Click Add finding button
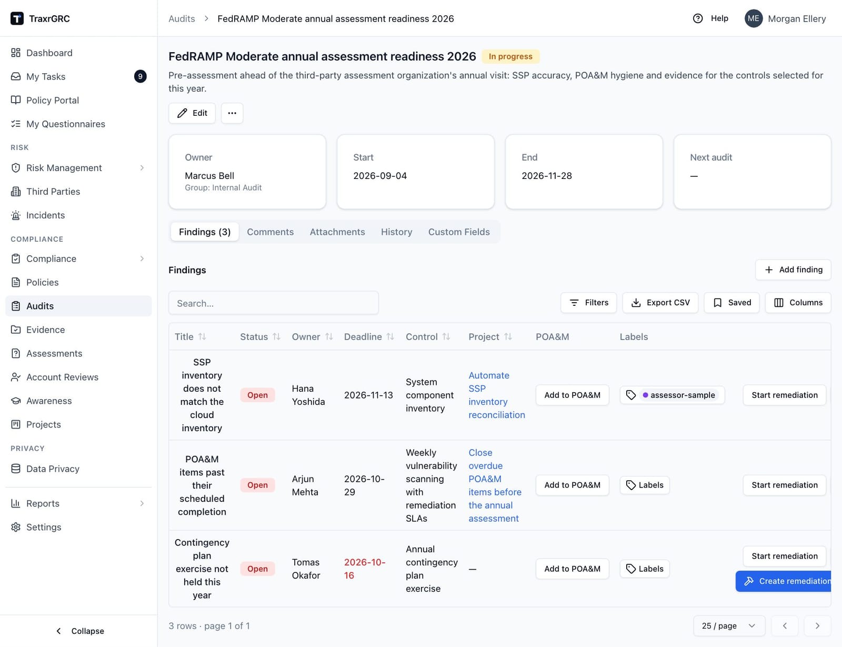842x647 pixels. (x=793, y=270)
